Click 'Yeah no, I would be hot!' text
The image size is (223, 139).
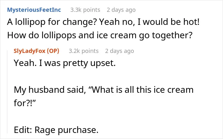coord(149,22)
